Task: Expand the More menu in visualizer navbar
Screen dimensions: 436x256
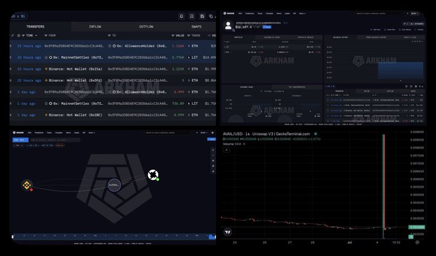Action: click(92, 132)
